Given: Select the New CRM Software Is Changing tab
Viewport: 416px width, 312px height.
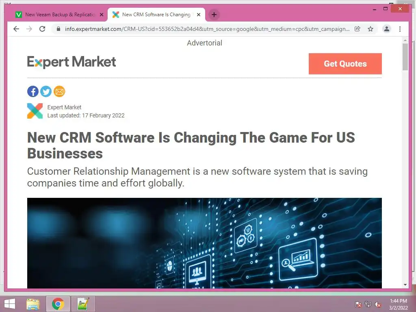Looking at the screenshot, I should pyautogui.click(x=156, y=15).
